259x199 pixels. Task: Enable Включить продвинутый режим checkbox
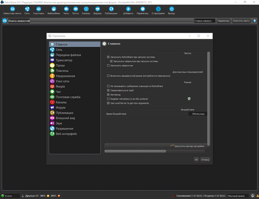point(108,76)
